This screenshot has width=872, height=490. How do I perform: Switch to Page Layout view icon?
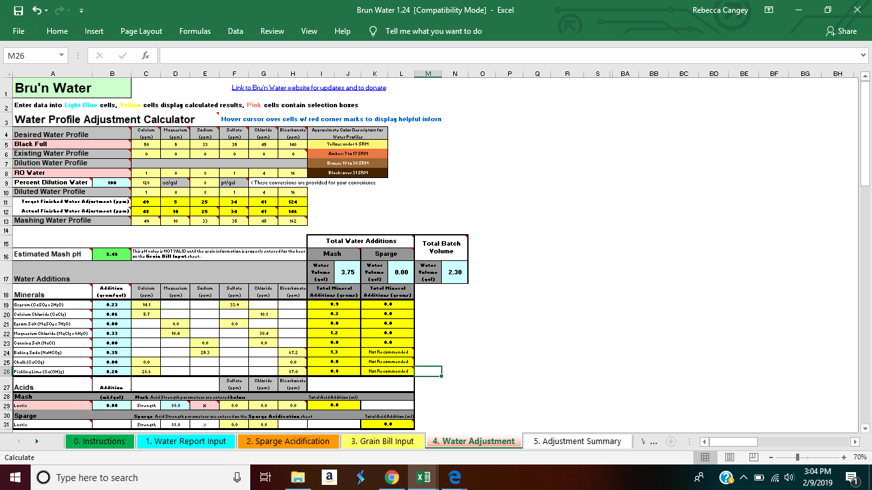[x=729, y=457]
